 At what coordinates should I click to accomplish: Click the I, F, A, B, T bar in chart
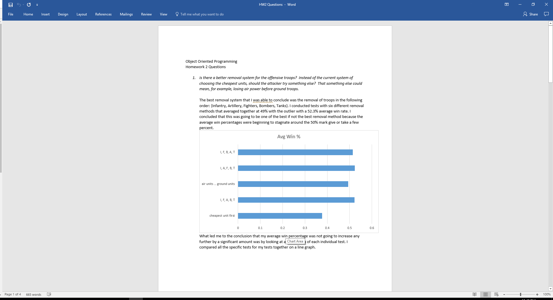coord(296,200)
